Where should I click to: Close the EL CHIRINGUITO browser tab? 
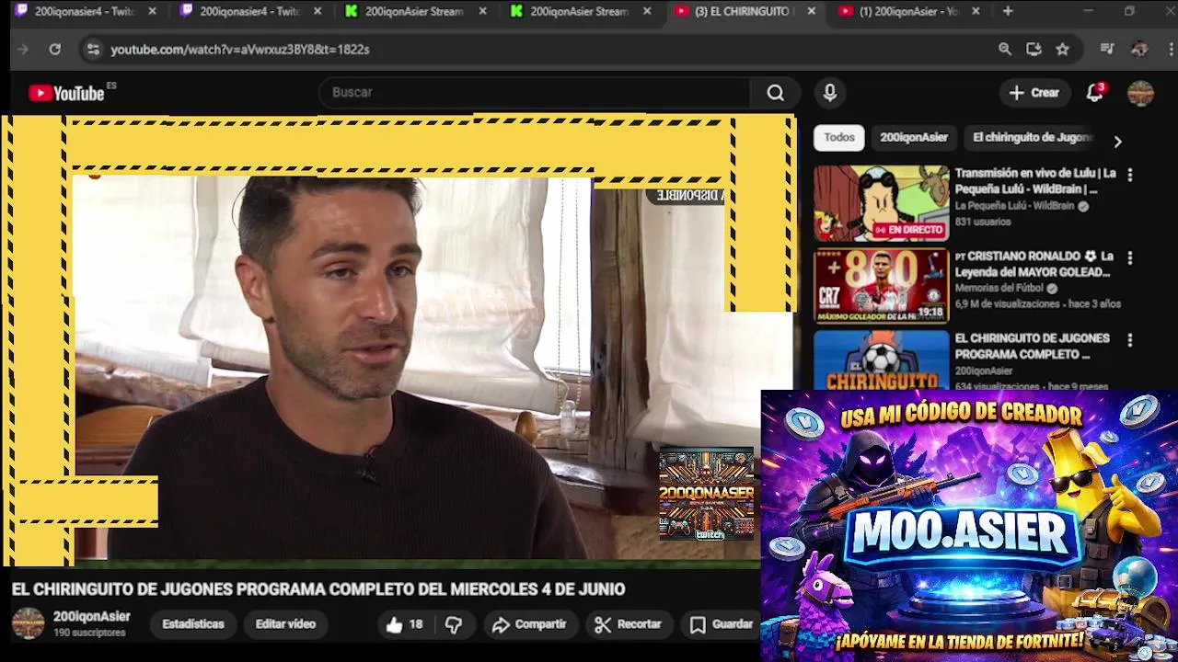click(811, 11)
